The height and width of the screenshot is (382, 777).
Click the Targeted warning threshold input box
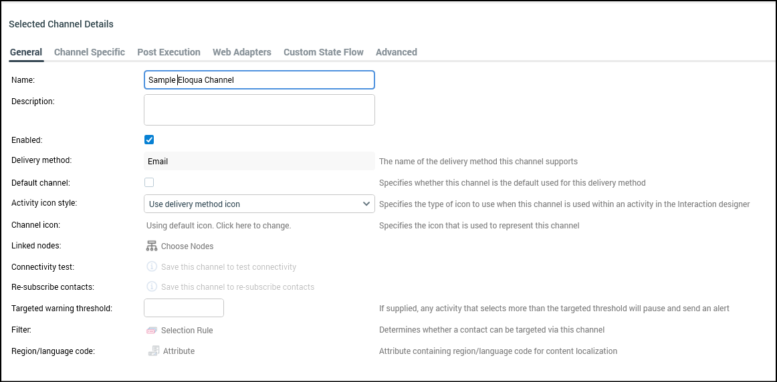[x=184, y=308]
